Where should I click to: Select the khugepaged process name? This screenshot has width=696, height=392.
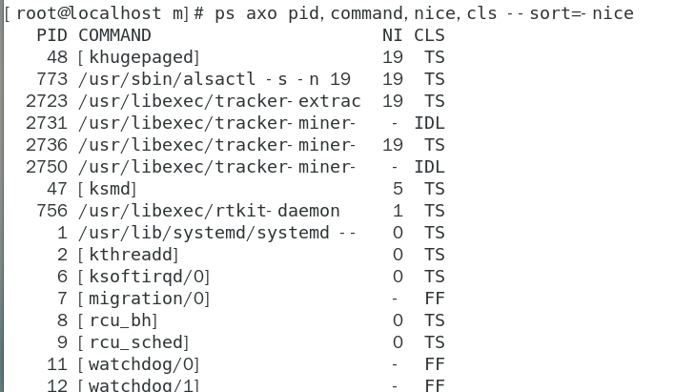coord(139,57)
